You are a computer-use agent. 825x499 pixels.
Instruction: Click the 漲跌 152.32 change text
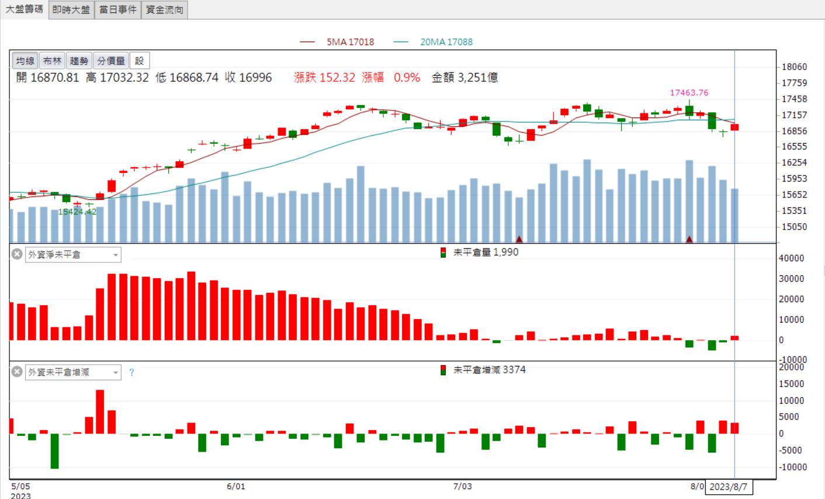click(x=324, y=78)
